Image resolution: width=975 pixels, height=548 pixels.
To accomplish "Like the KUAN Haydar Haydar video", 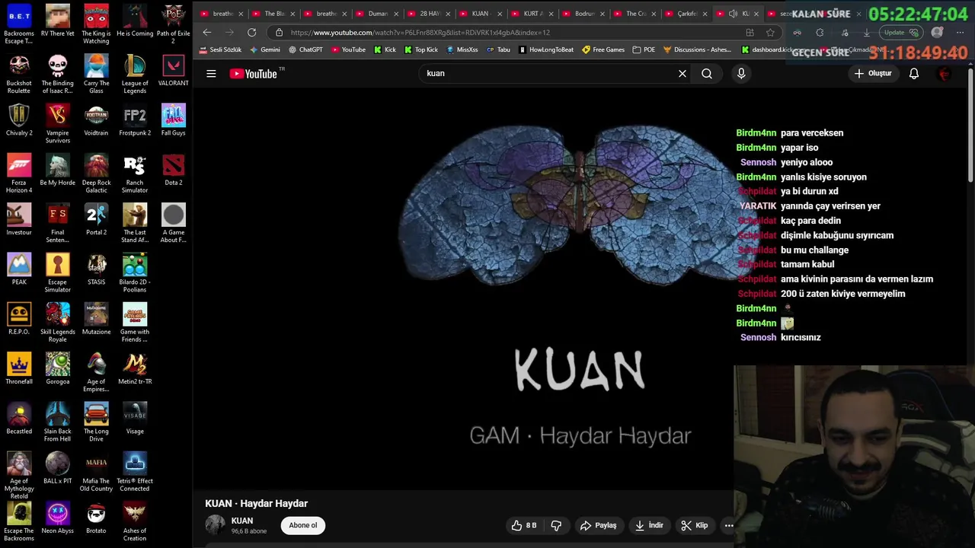I will pyautogui.click(x=524, y=525).
